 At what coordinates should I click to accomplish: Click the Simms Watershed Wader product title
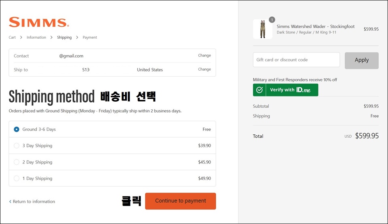[x=316, y=27]
